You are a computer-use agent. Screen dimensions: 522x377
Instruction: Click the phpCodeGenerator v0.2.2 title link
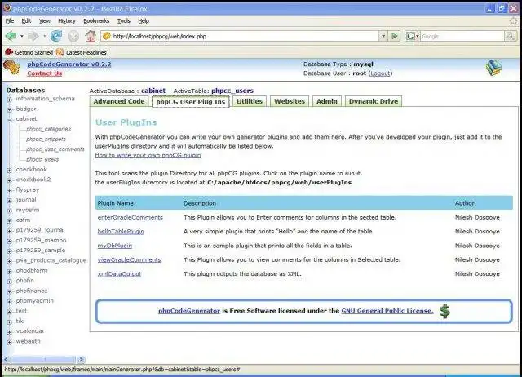tap(69, 64)
